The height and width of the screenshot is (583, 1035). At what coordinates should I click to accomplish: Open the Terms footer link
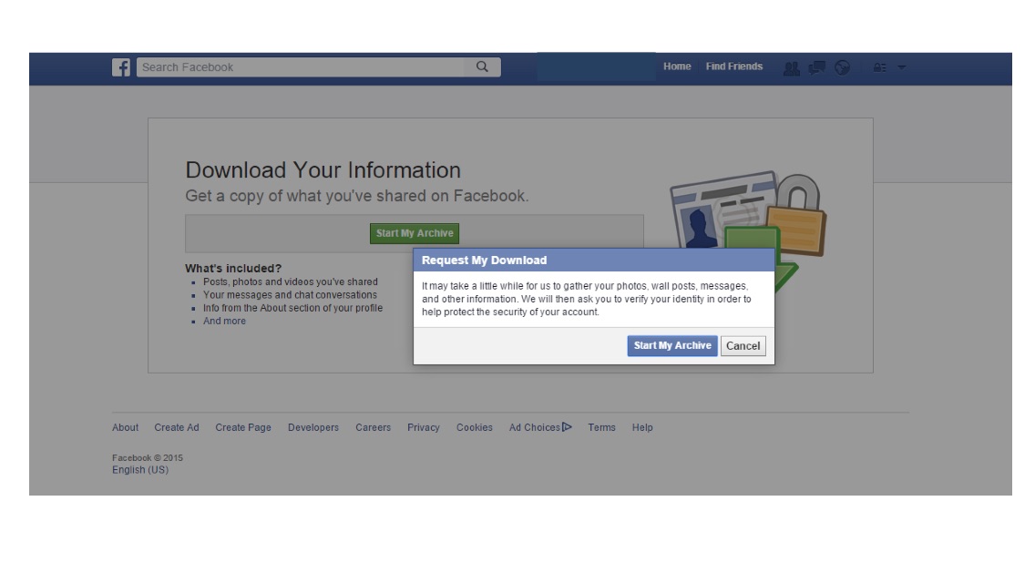(x=602, y=427)
